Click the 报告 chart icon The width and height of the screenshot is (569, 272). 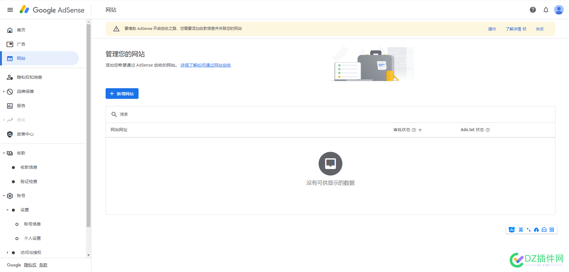coord(10,106)
